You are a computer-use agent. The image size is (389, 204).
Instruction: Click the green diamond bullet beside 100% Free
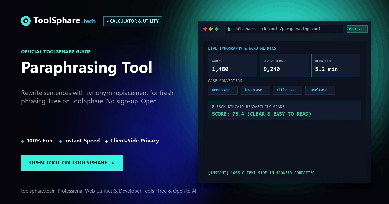point(22,141)
